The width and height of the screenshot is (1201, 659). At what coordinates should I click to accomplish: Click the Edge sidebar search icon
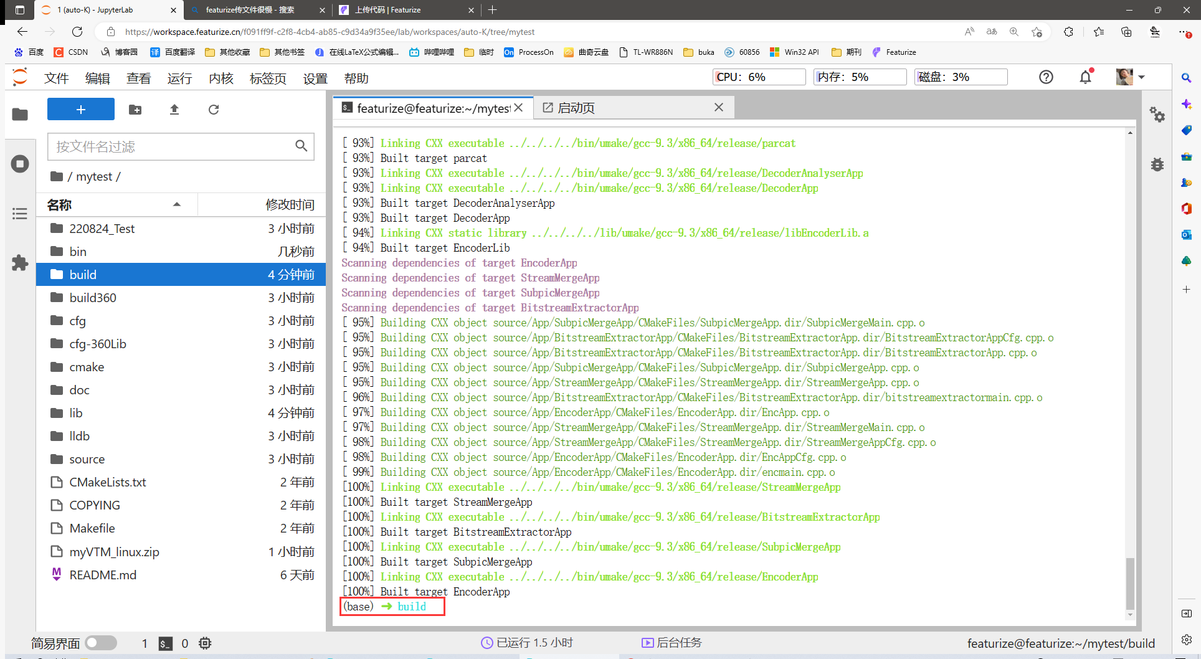point(1187,78)
